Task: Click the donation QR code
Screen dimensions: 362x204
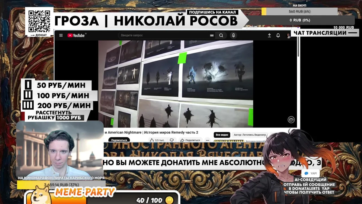Action: click(x=39, y=21)
